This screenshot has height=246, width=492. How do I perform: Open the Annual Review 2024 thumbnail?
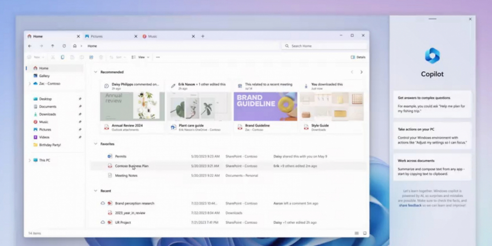pos(132,106)
